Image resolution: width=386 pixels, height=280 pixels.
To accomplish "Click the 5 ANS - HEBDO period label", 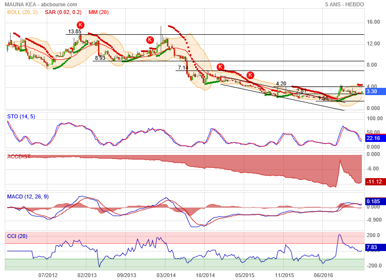I will (x=344, y=4).
